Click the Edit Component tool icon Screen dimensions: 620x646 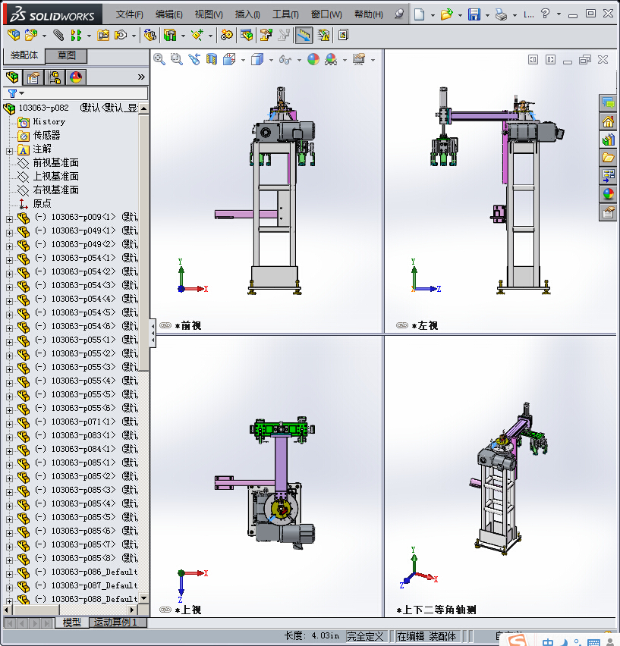[14, 35]
